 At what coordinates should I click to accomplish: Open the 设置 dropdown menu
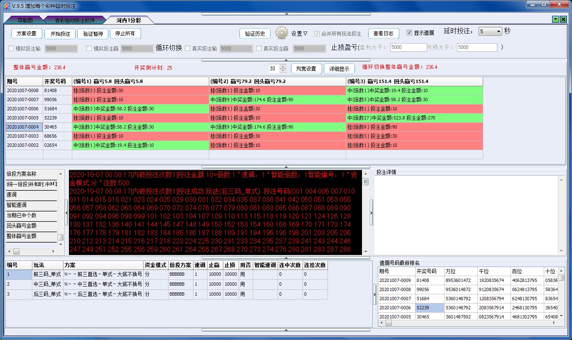[299, 34]
